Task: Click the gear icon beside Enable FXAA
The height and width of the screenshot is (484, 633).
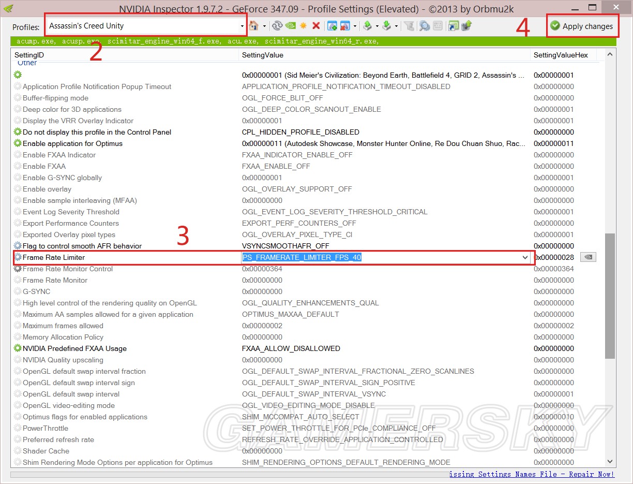Action: tap(18, 166)
